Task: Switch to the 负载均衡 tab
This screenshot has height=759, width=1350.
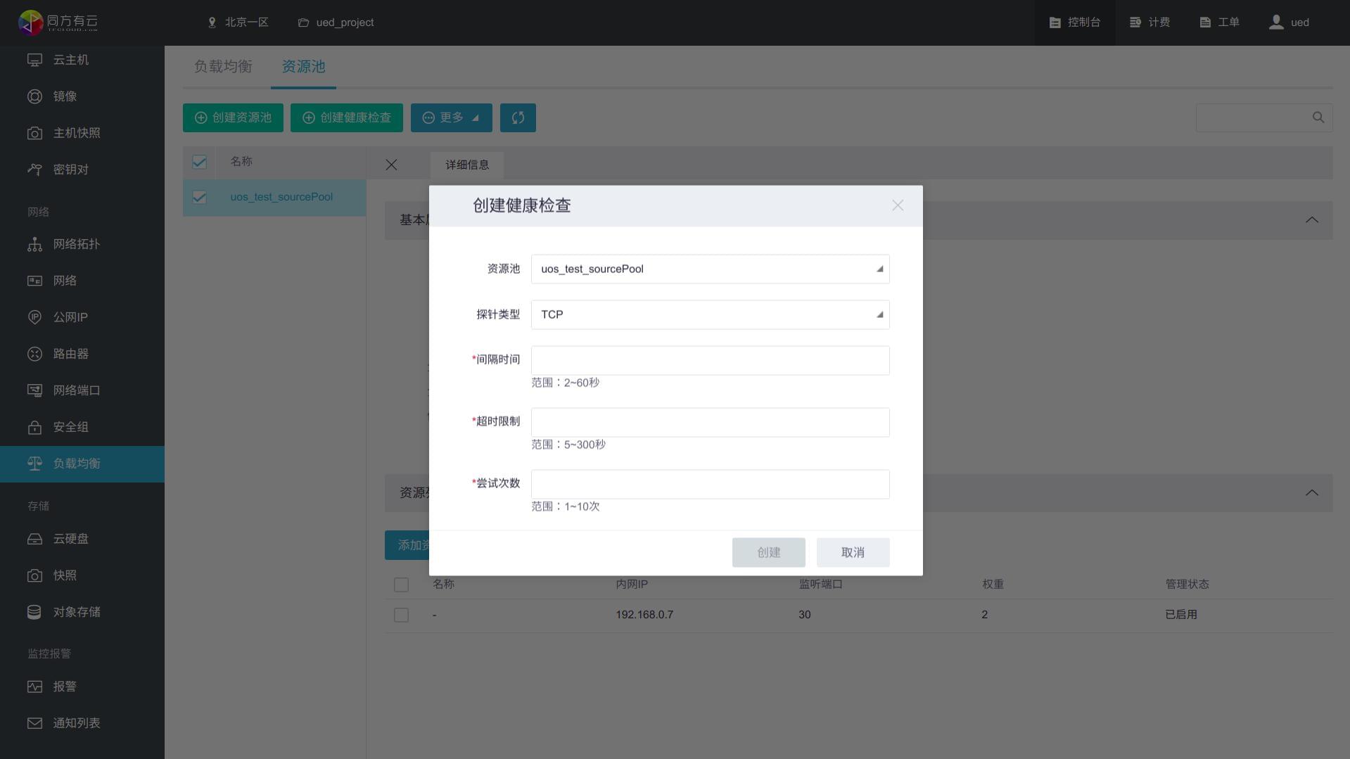Action: point(223,66)
